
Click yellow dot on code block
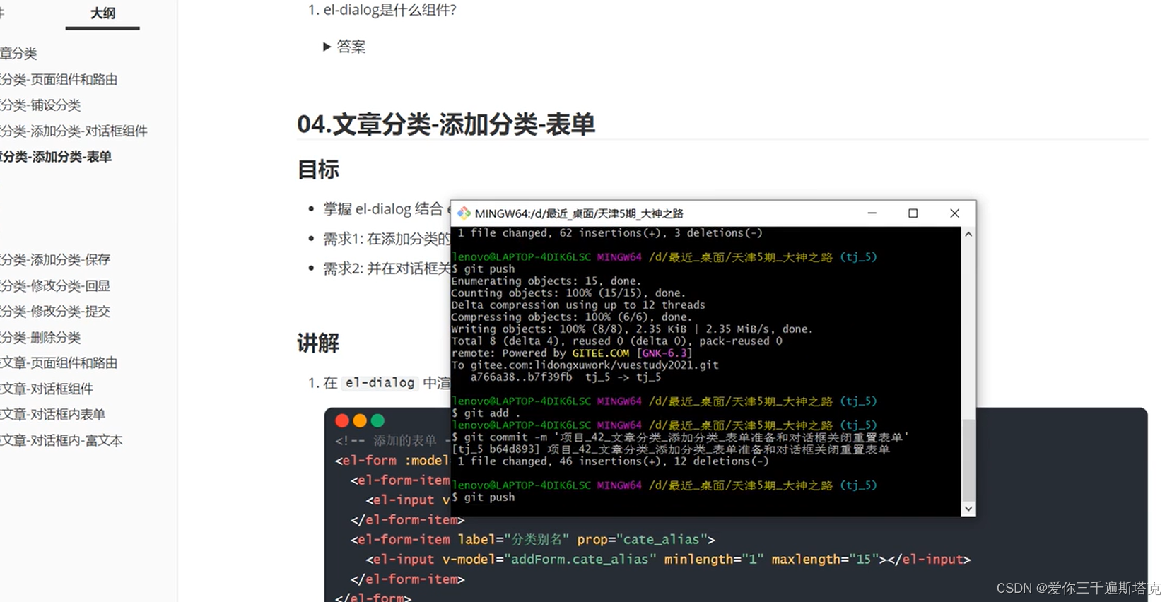tap(360, 420)
